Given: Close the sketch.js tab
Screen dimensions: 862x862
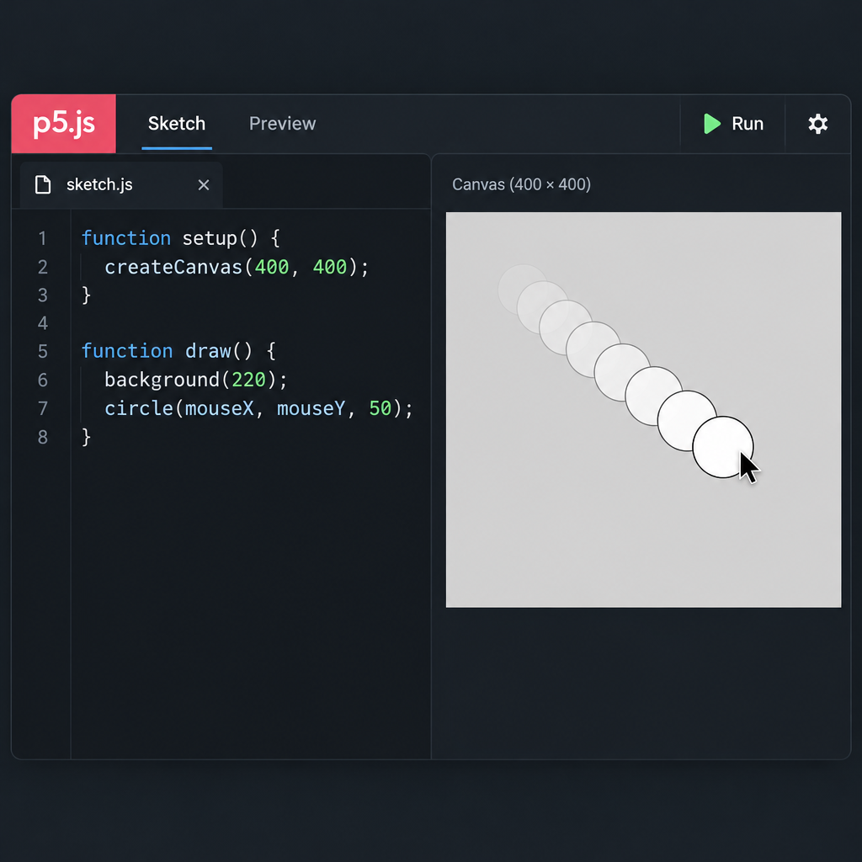Looking at the screenshot, I should click(x=204, y=185).
